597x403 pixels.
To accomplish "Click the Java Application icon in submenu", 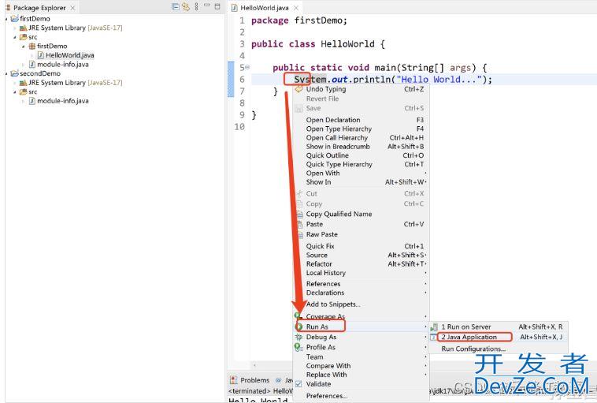I will click(434, 337).
